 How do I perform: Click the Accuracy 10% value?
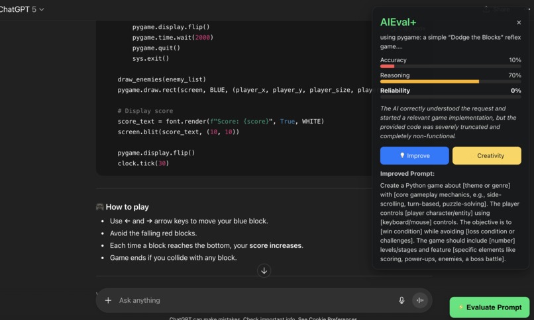point(515,60)
